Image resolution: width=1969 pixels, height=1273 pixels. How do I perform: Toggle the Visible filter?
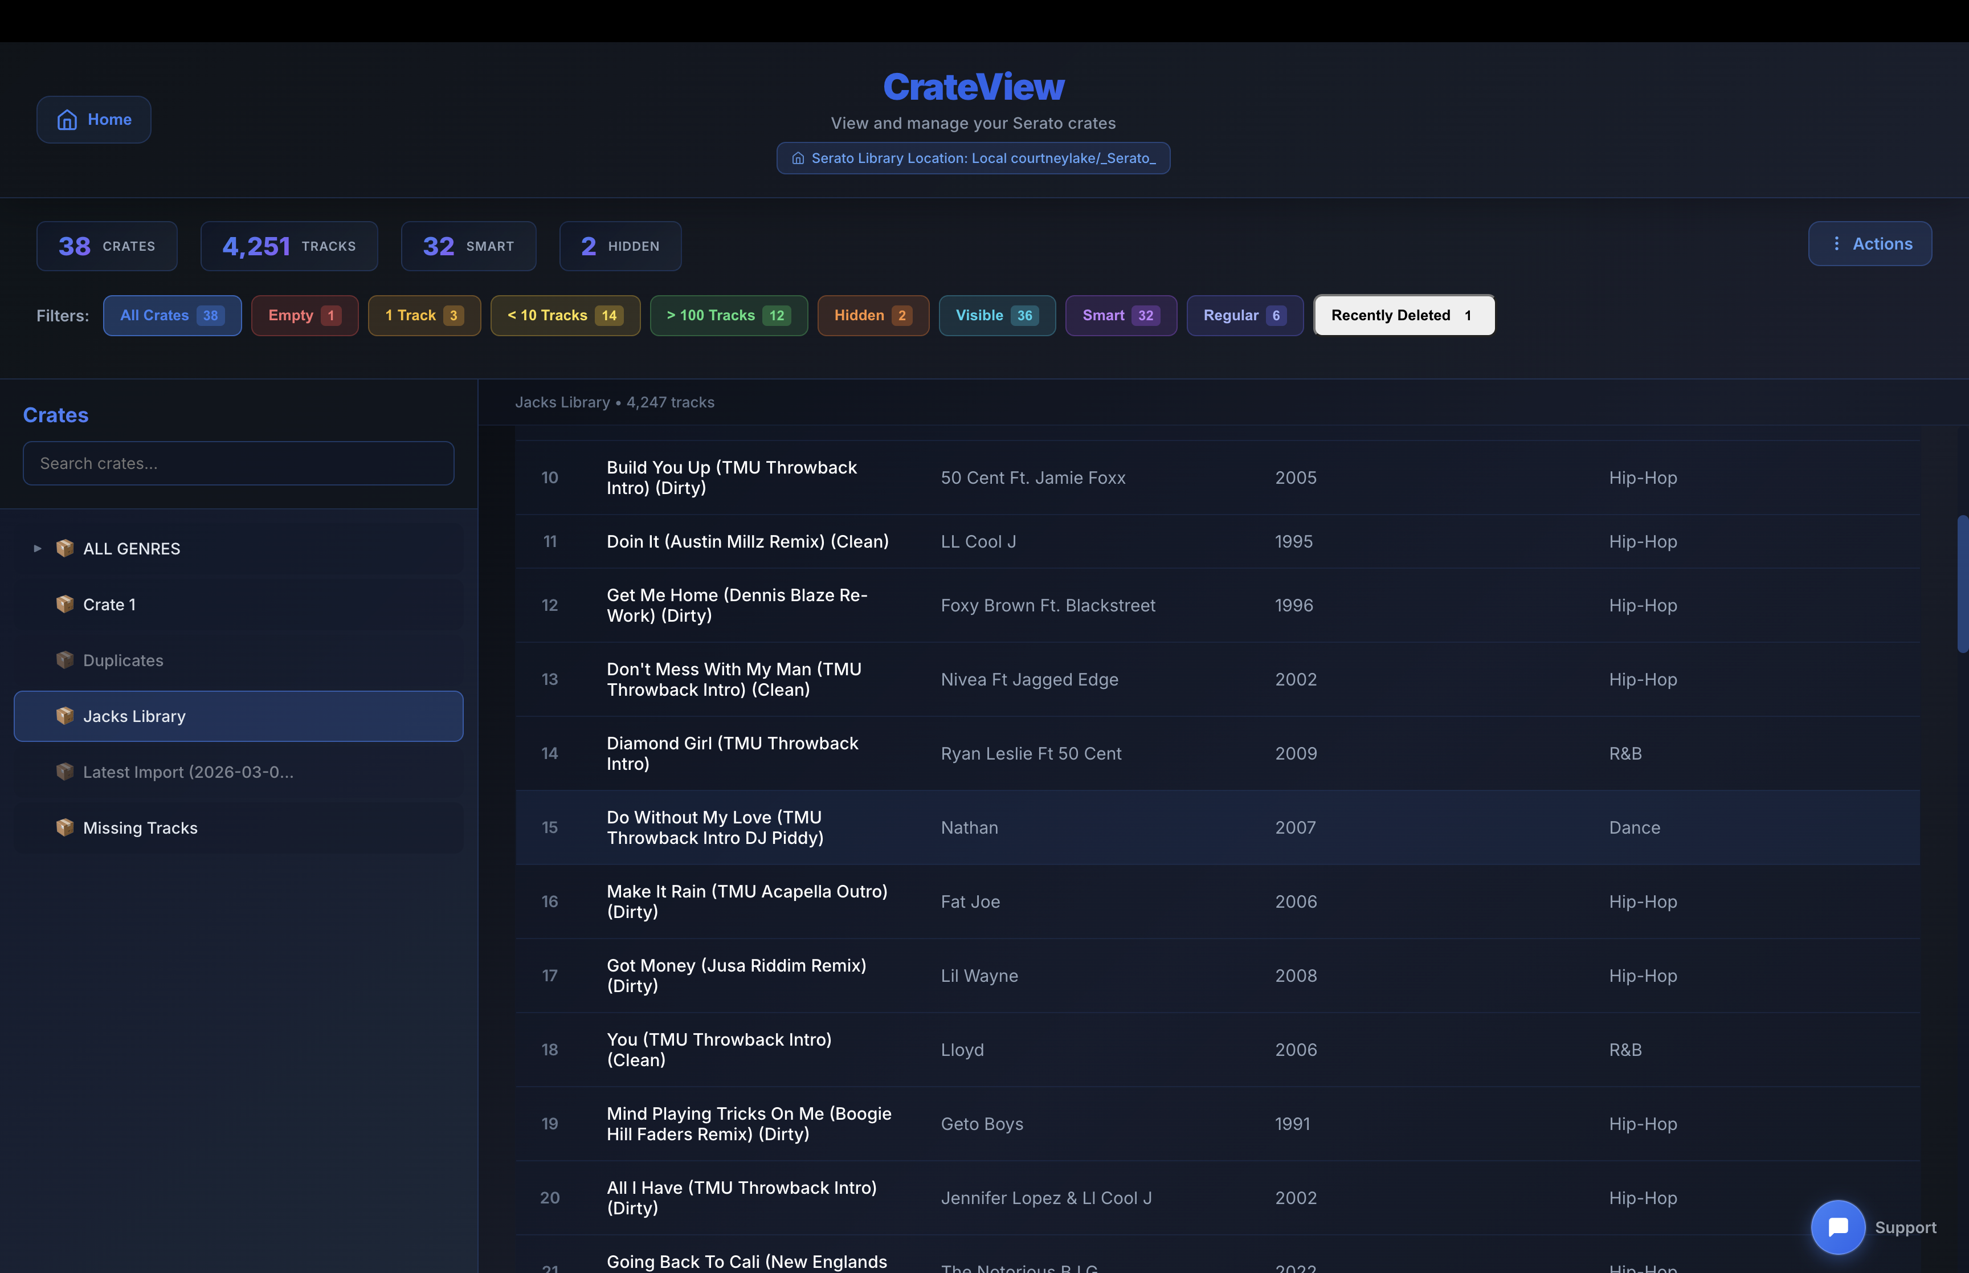(996, 315)
